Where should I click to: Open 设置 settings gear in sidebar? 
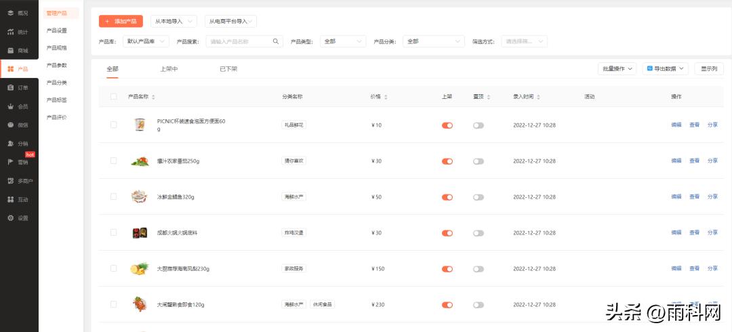[19, 218]
